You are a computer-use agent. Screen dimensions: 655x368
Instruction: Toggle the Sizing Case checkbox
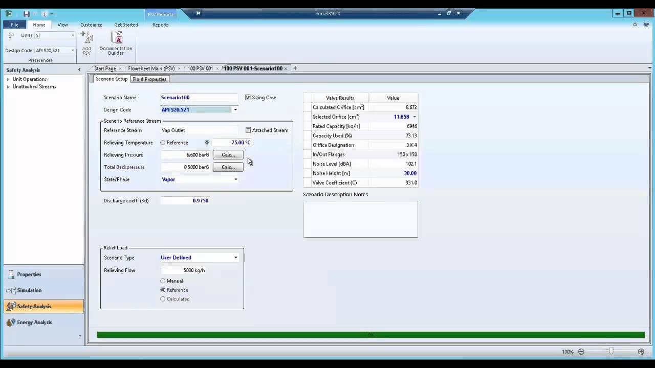[x=248, y=98]
